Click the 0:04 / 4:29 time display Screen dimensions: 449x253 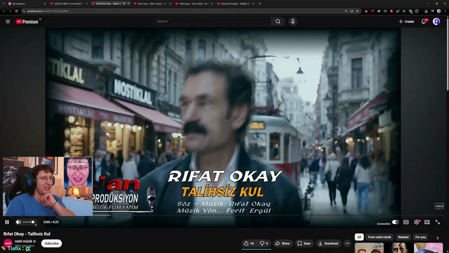click(x=51, y=222)
